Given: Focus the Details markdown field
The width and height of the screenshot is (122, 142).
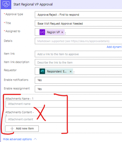Looking at the screenshot, I should pos(78,41).
